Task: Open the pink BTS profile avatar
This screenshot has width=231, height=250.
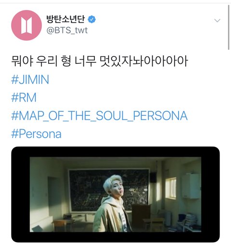Action: (26, 25)
